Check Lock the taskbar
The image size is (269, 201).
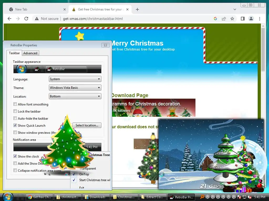(15, 111)
